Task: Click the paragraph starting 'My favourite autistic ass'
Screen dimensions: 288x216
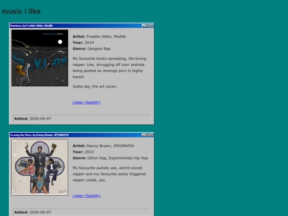Action: pyautogui.click(x=109, y=174)
